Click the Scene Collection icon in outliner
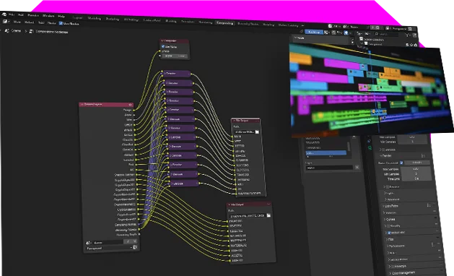This screenshot has width=454, height=276. pos(362,38)
